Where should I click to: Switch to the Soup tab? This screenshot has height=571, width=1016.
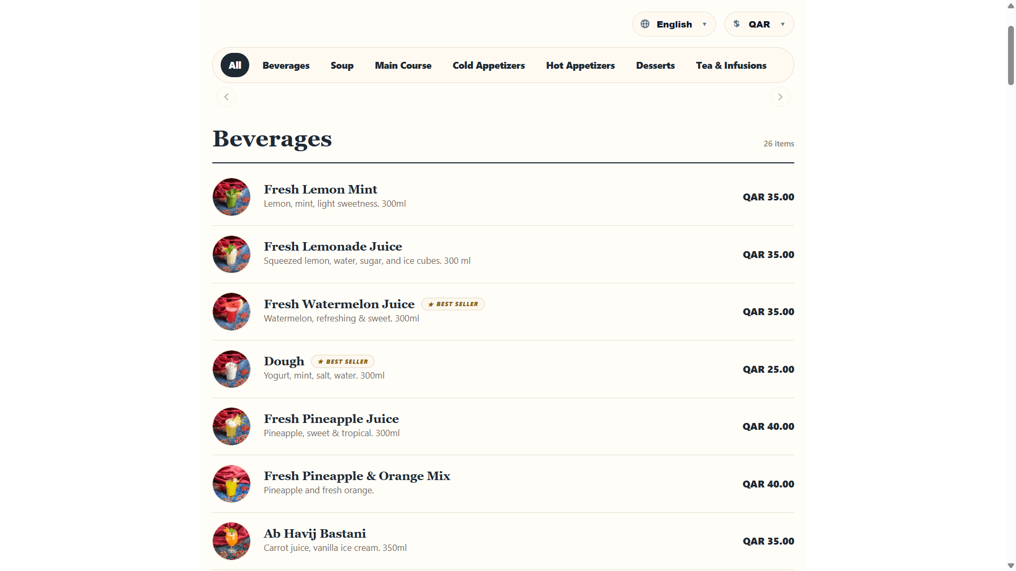[342, 66]
